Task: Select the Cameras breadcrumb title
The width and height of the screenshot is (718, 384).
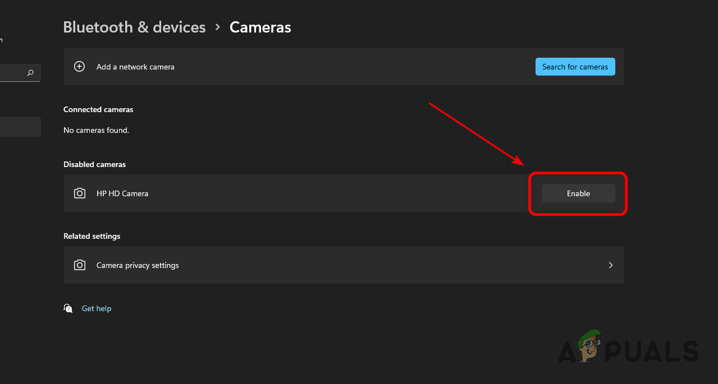Action: pyautogui.click(x=260, y=26)
